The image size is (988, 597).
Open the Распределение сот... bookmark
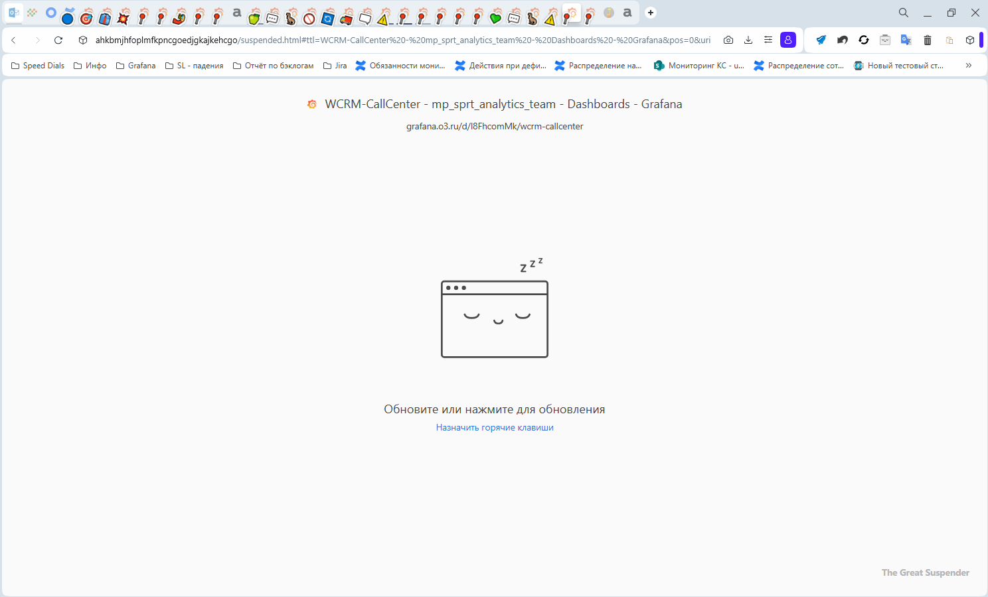pyautogui.click(x=799, y=66)
